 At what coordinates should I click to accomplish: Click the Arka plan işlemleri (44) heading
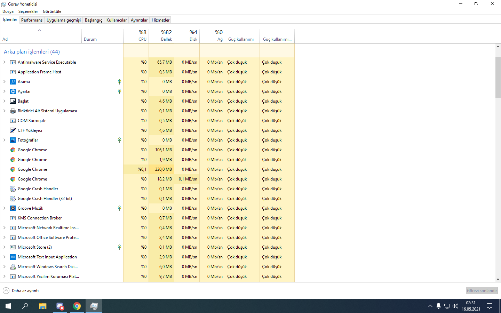[x=32, y=51]
